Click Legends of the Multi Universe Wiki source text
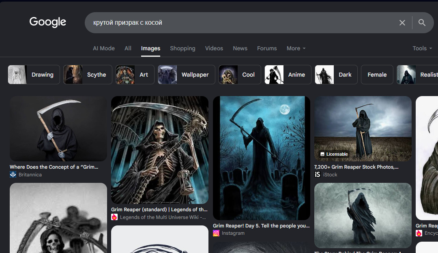Image resolution: width=438 pixels, height=253 pixels. [x=163, y=217]
